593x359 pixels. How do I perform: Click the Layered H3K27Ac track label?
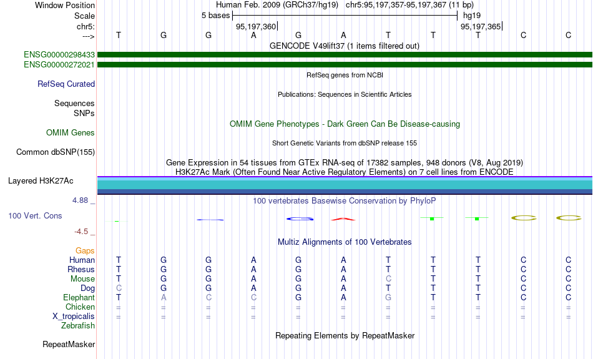41,181
